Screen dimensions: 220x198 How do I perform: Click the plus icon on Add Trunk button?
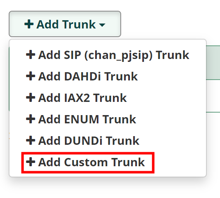click(x=29, y=24)
